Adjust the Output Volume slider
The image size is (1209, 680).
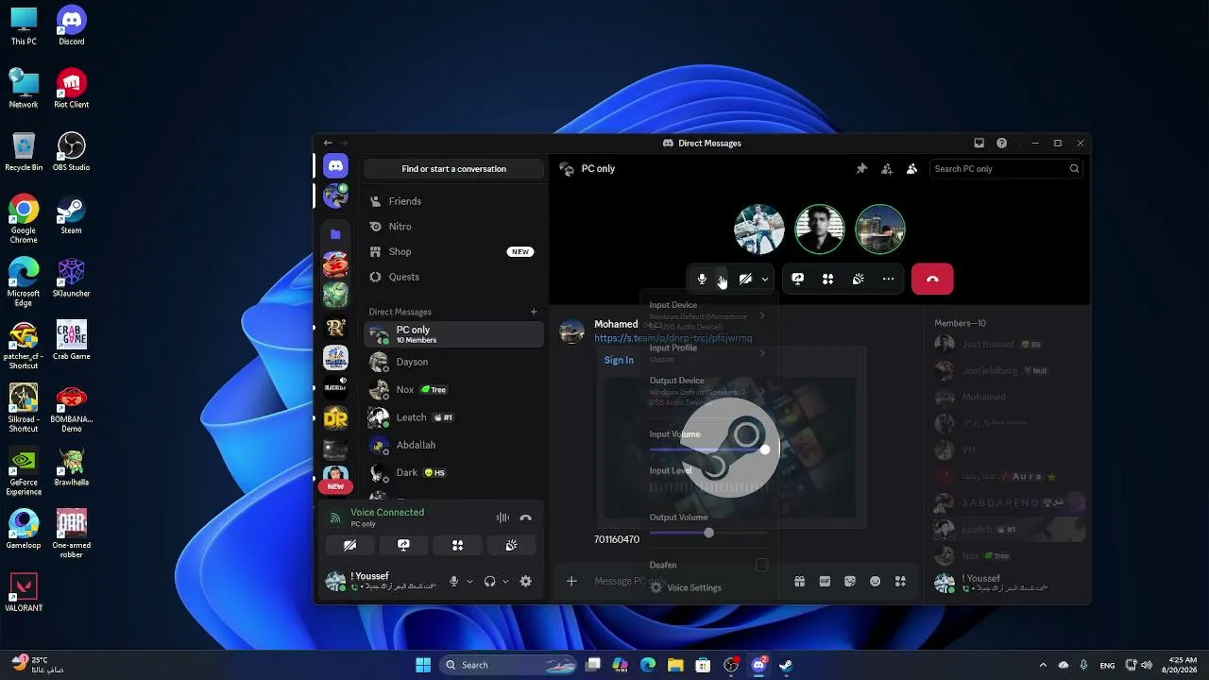tap(708, 533)
